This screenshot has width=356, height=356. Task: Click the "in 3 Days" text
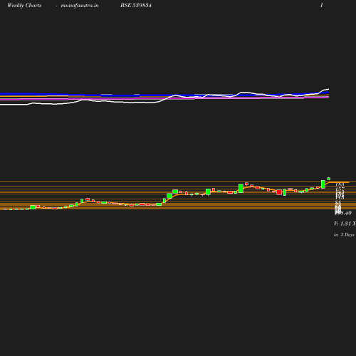point(344,235)
